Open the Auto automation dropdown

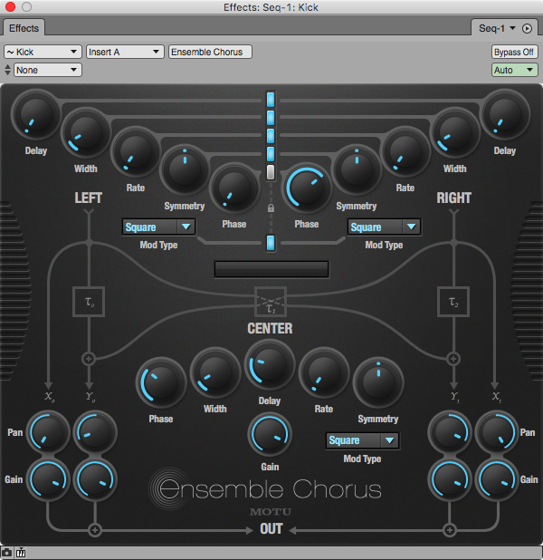pyautogui.click(x=514, y=70)
